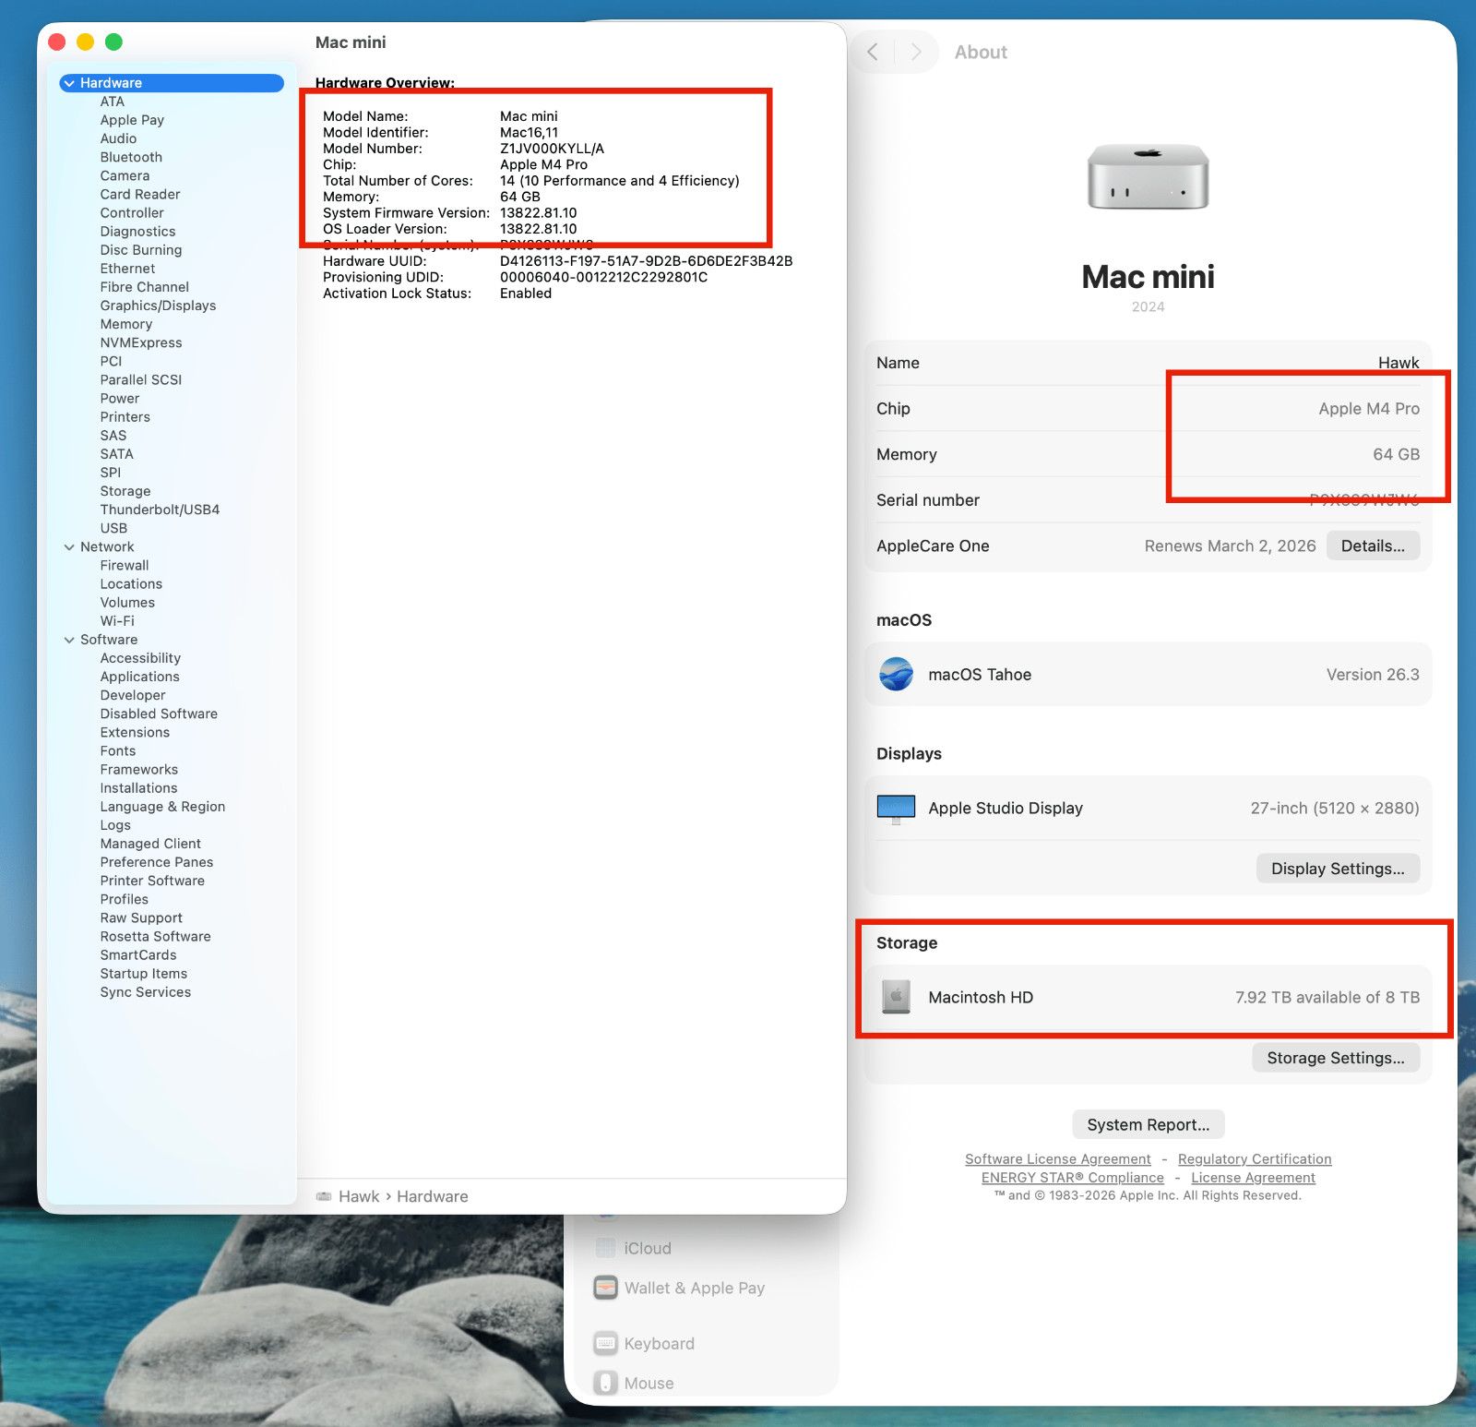Select Logs under Software
This screenshot has width=1476, height=1427.
[115, 825]
